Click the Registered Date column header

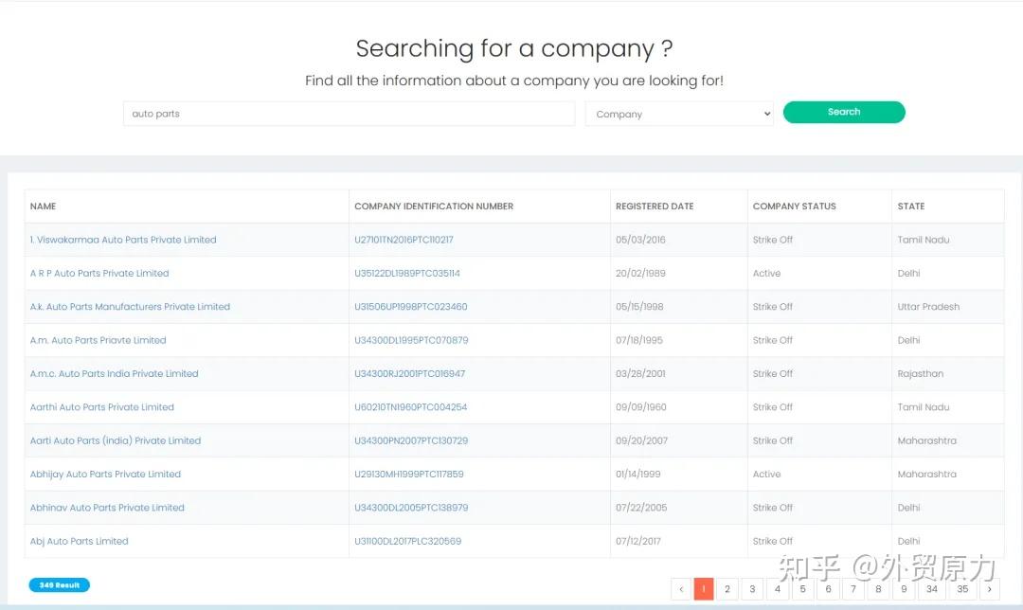[655, 206]
